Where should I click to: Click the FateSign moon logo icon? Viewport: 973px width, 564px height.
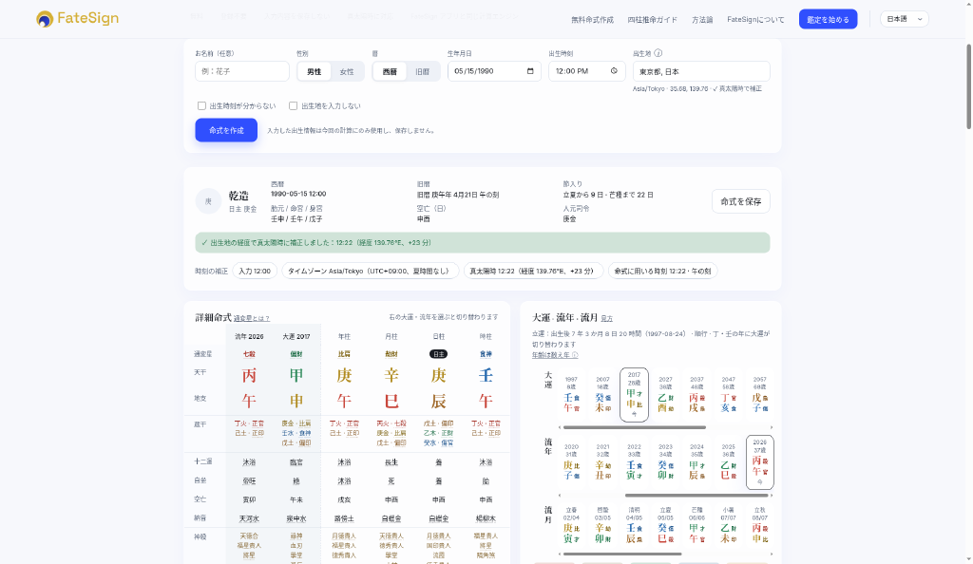[44, 19]
